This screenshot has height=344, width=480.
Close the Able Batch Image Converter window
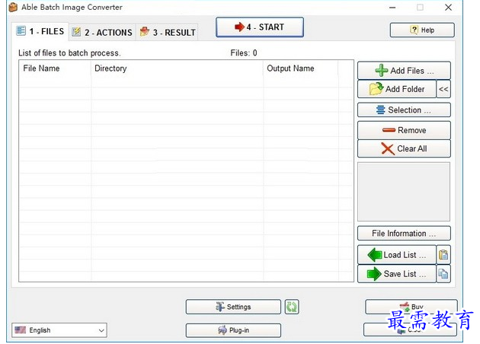coord(448,8)
